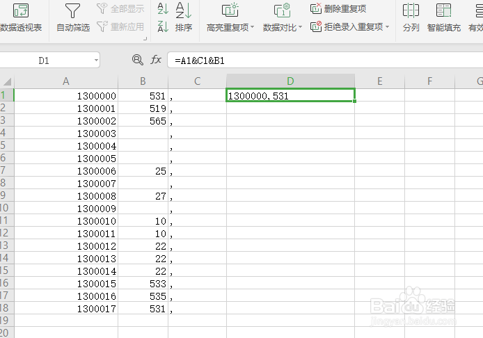Select column B header
The width and height of the screenshot is (483, 338).
coord(143,81)
